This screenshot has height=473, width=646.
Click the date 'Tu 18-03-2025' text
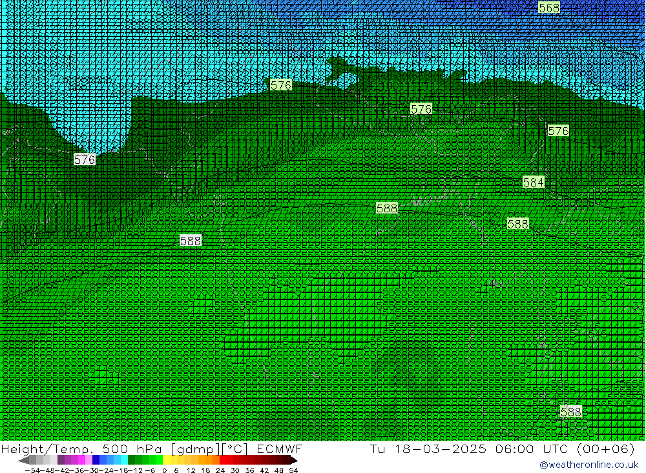coord(428,448)
